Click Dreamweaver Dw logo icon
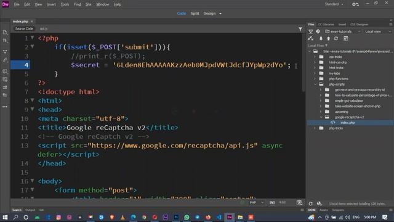 pyautogui.click(x=6, y=4)
